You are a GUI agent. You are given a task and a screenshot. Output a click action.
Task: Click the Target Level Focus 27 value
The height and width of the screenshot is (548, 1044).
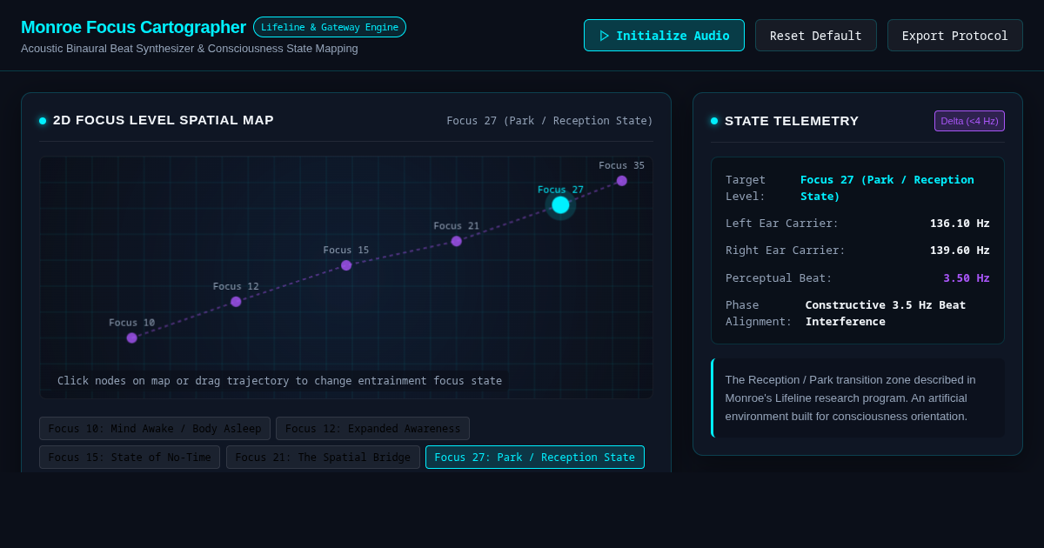point(887,188)
